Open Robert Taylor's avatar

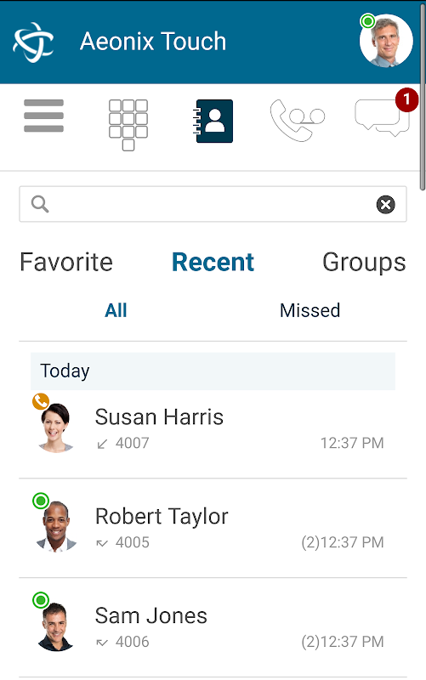(56, 526)
